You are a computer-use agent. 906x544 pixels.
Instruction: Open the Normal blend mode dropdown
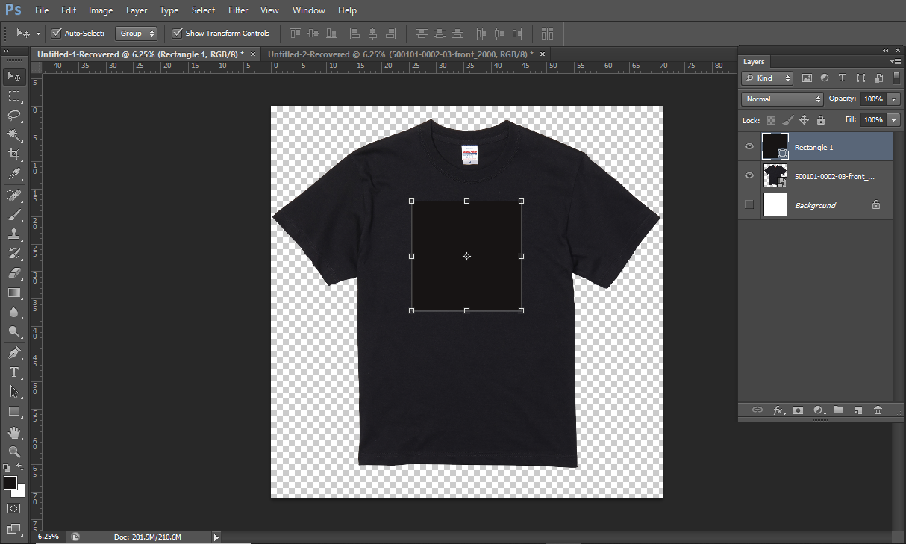pos(781,99)
